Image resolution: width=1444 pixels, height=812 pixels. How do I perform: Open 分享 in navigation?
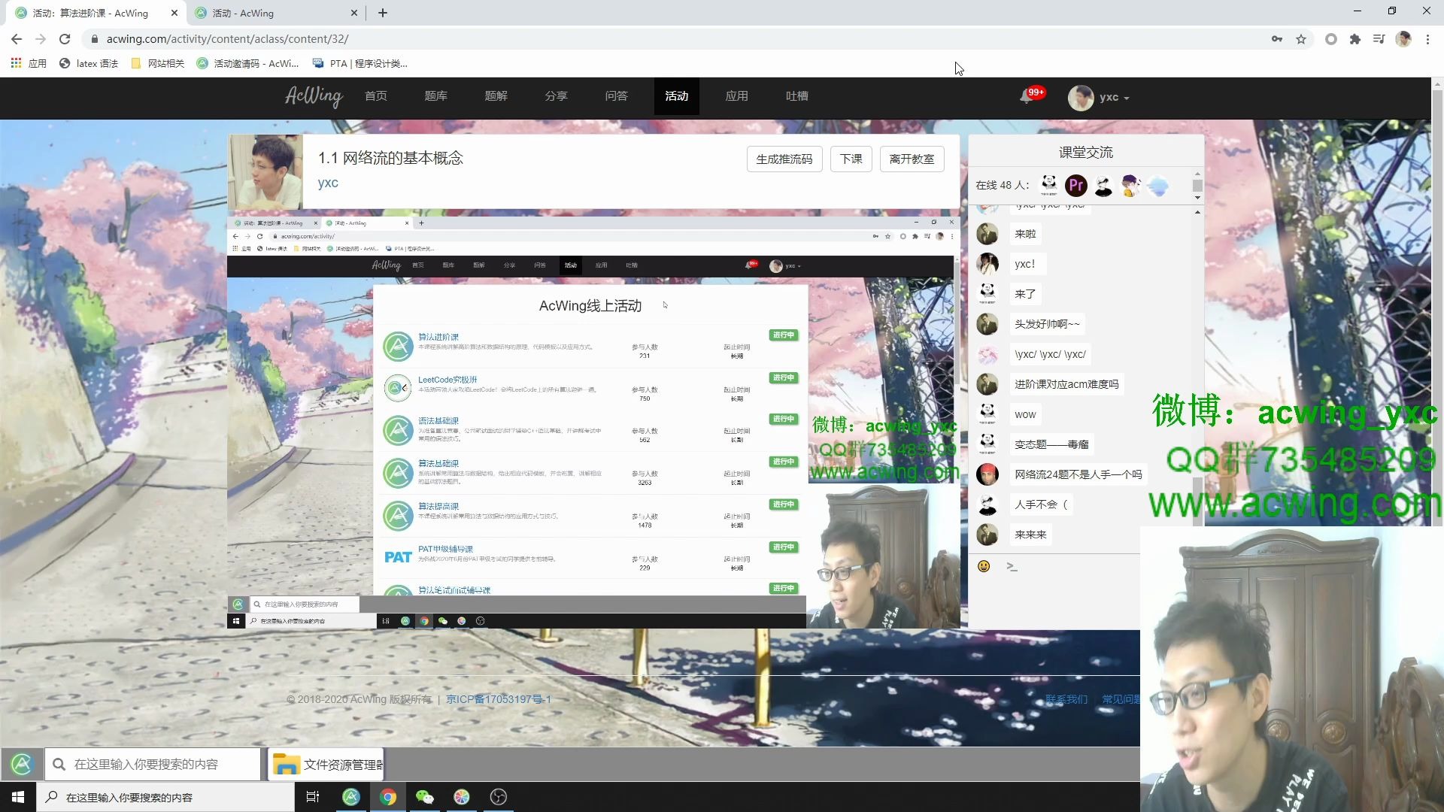pyautogui.click(x=557, y=95)
